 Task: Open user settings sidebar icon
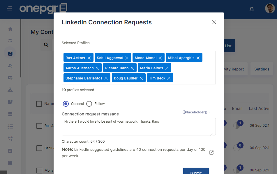click(x=10, y=66)
